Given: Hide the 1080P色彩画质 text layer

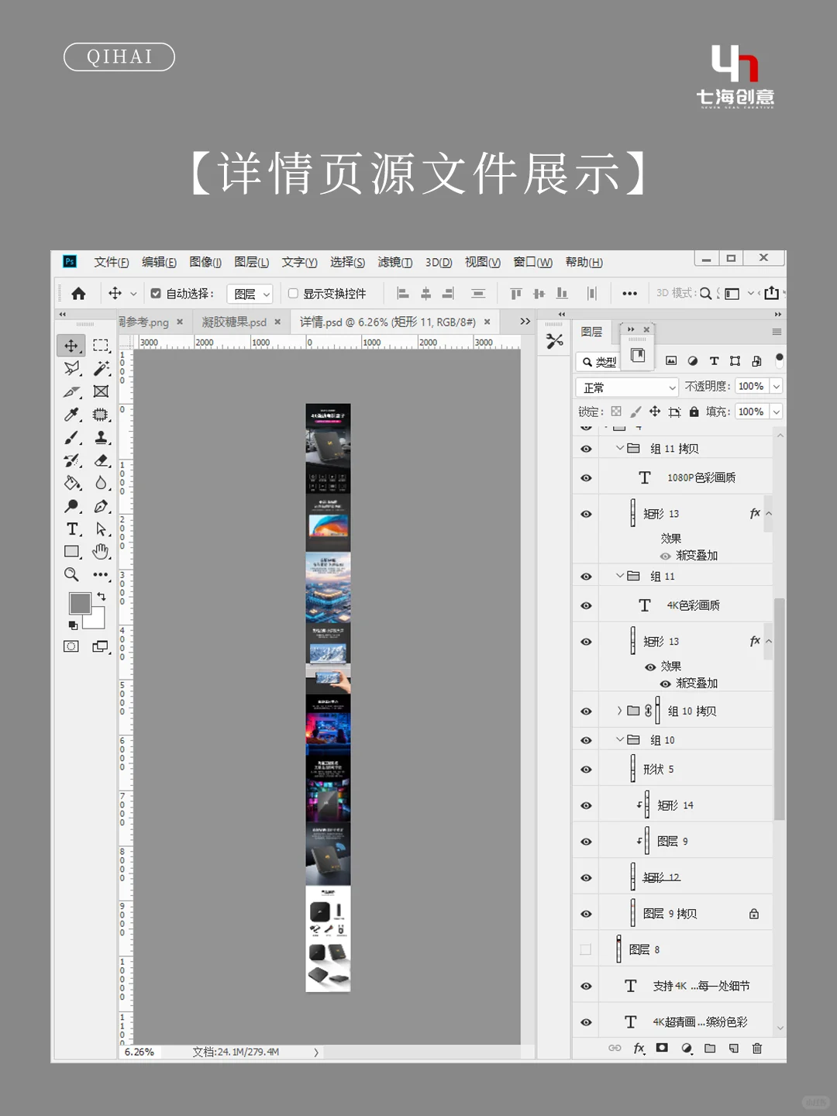Looking at the screenshot, I should point(586,478).
